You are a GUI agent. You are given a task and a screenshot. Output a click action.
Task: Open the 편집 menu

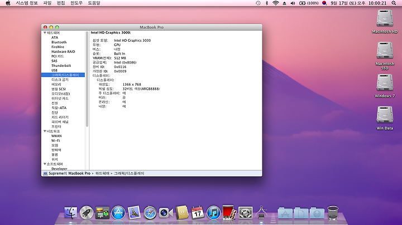61,3
